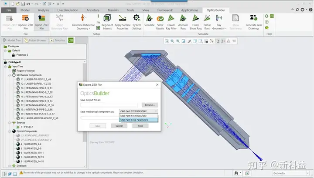Click New file icon in quick access toolbar
The width and height of the screenshot is (314, 178).
pos(13,4)
